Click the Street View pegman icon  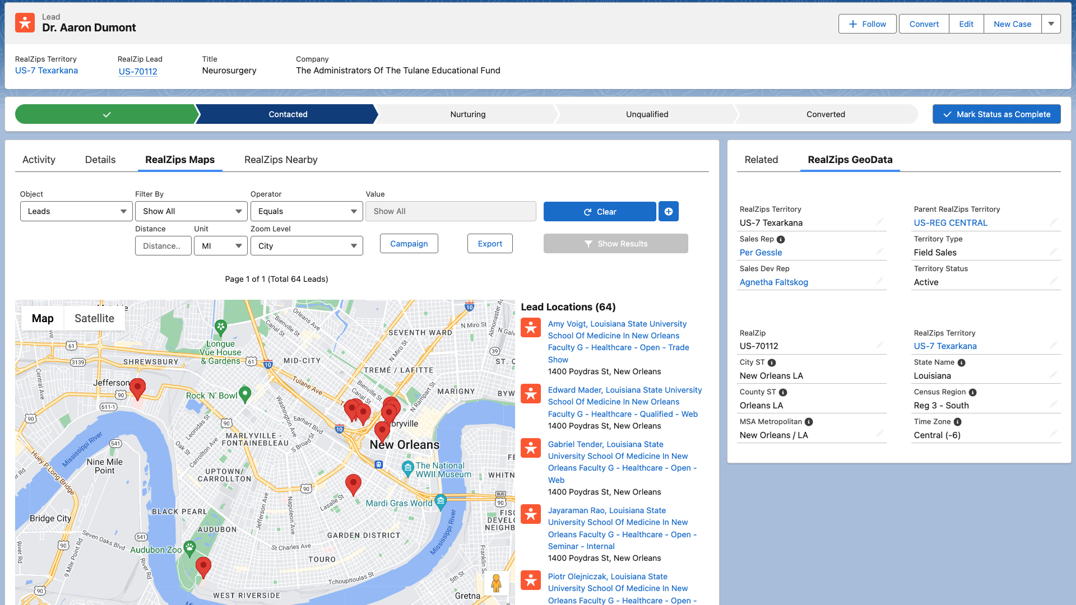point(496,583)
